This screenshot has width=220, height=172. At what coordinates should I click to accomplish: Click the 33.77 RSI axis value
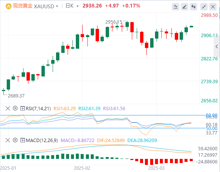[211, 133]
